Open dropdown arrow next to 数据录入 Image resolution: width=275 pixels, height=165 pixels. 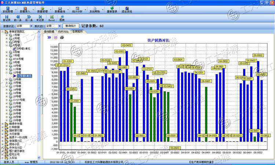point(33,10)
